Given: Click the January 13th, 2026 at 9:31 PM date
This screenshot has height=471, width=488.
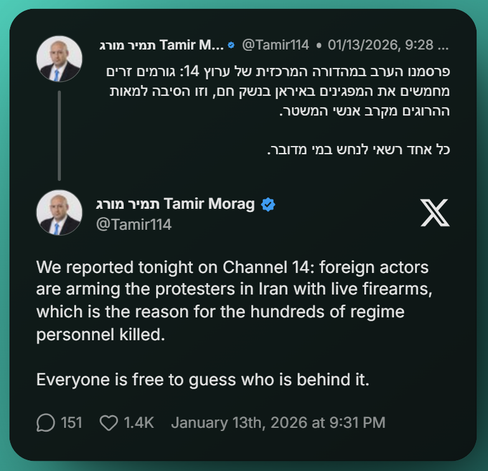Looking at the screenshot, I should click(x=278, y=422).
